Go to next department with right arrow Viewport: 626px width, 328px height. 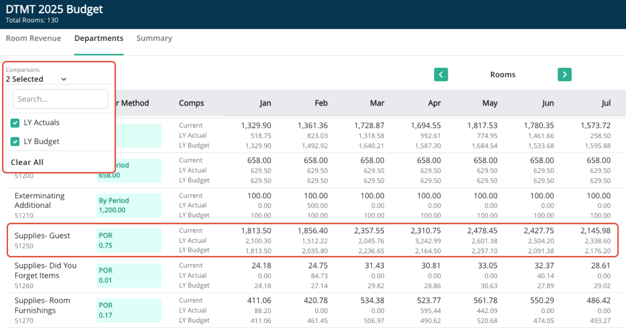tap(564, 75)
